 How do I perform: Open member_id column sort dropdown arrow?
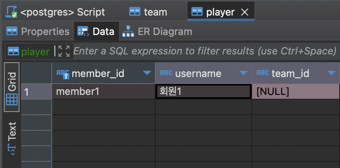tap(147, 73)
